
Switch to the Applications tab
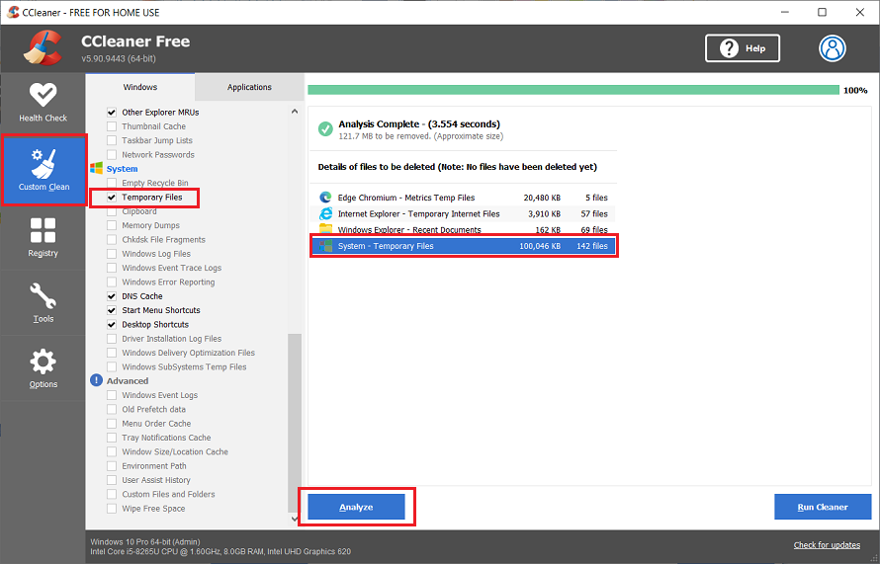pyautogui.click(x=249, y=87)
